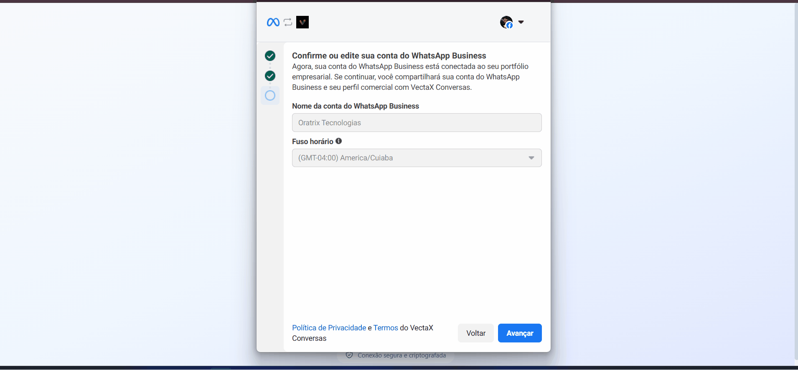
Task: Click the Conexão segura e criptografada text
Action: [x=402, y=355]
